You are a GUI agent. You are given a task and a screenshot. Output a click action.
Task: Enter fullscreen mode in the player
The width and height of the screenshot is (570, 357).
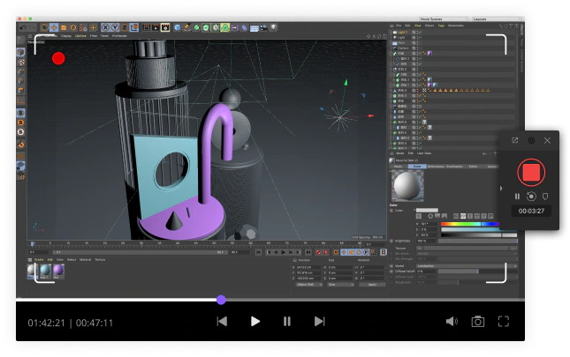pyautogui.click(x=504, y=322)
